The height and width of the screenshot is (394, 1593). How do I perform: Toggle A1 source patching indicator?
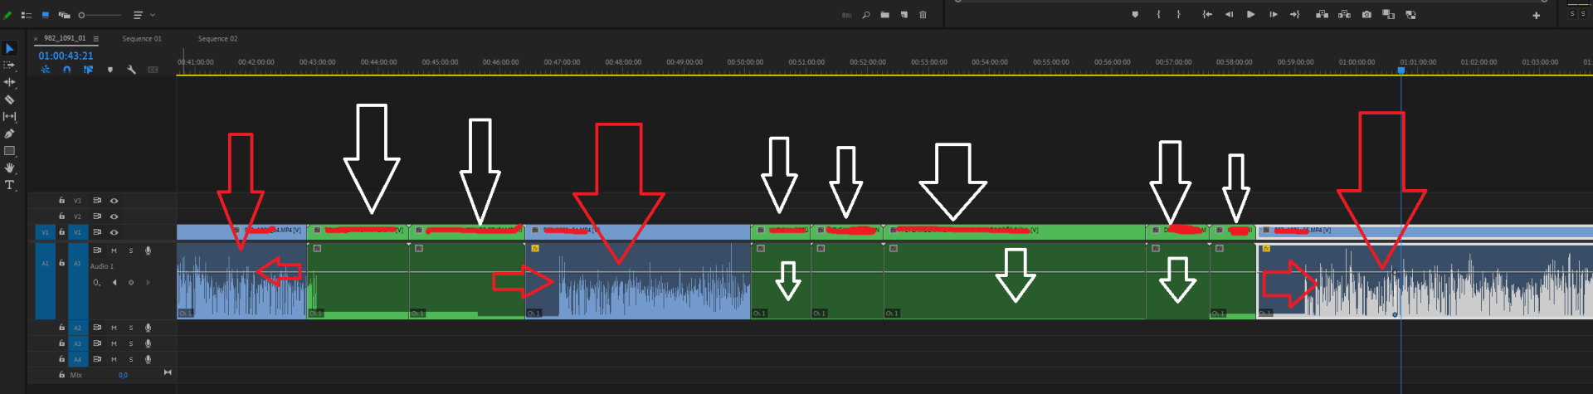(46, 280)
